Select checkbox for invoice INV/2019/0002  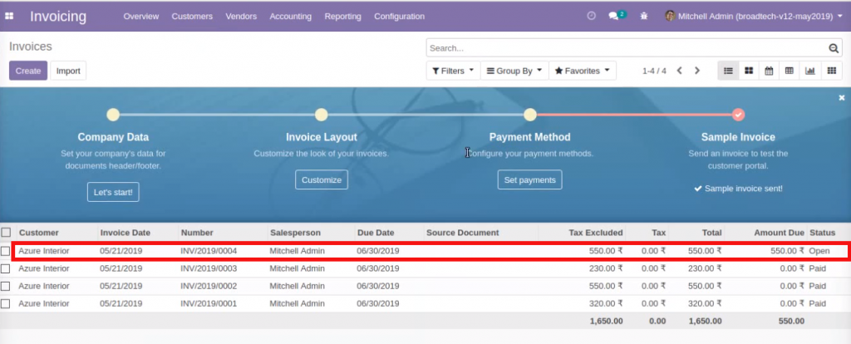[x=6, y=286]
